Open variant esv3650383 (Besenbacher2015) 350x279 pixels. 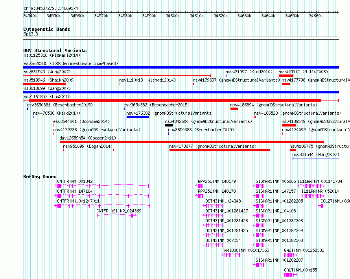201,130
